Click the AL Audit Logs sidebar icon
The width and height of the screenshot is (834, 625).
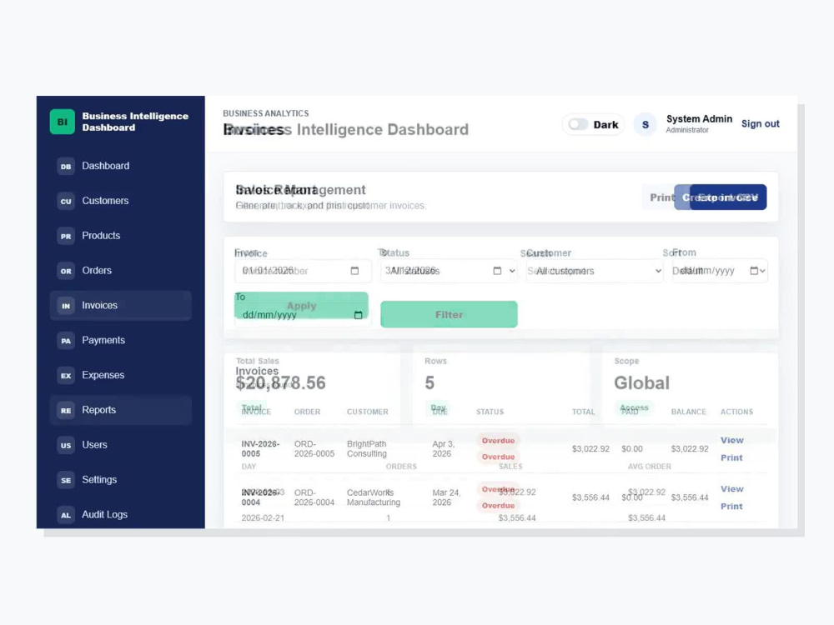point(65,515)
